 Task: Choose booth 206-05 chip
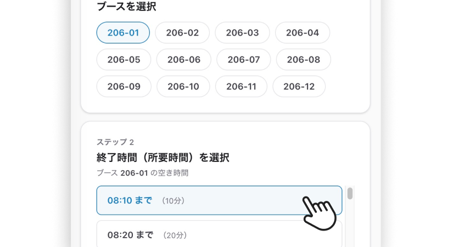click(x=124, y=59)
